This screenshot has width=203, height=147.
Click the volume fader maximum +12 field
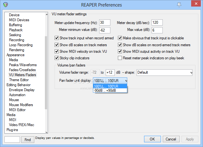(110, 72)
